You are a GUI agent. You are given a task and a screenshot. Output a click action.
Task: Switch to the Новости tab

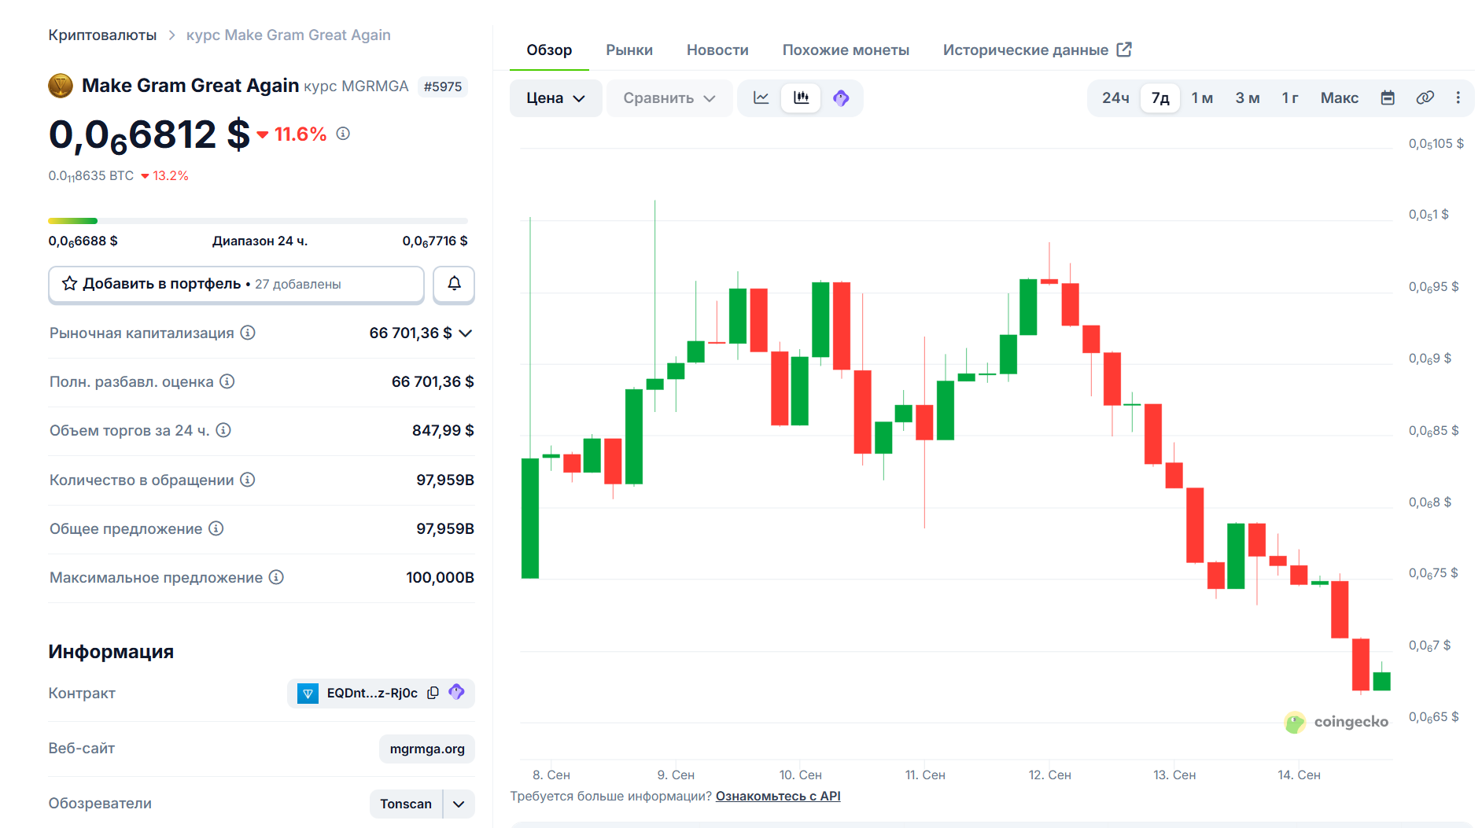tap(717, 50)
